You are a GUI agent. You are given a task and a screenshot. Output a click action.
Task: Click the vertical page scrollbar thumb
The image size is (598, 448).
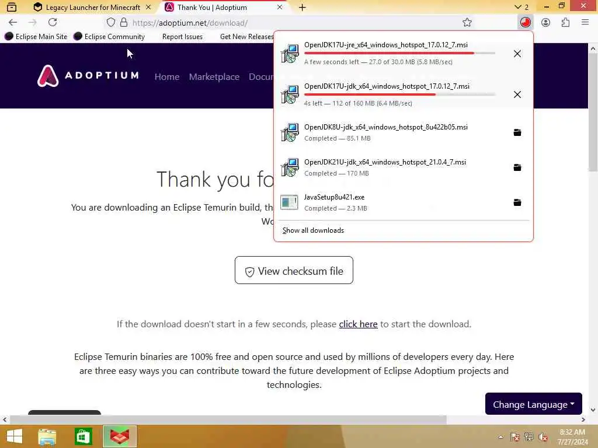point(593,113)
